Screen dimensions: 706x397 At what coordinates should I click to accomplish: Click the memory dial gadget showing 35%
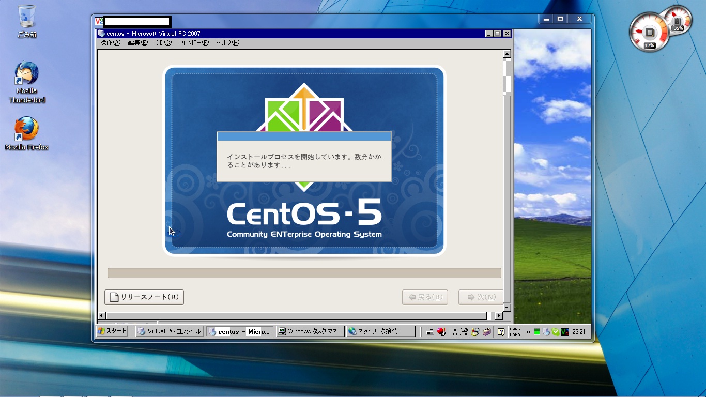point(678,20)
